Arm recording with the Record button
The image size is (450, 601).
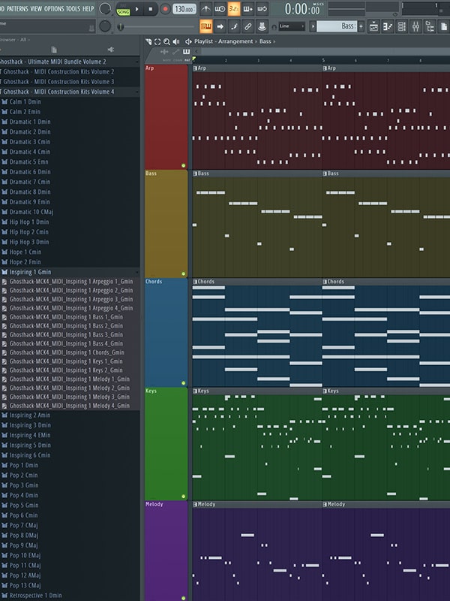tap(165, 9)
